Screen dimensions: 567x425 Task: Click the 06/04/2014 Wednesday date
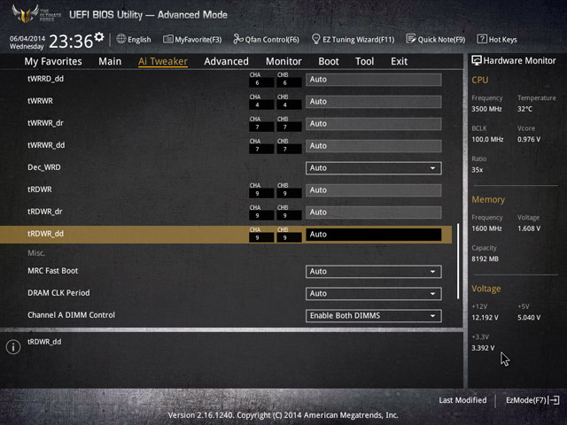(x=27, y=42)
